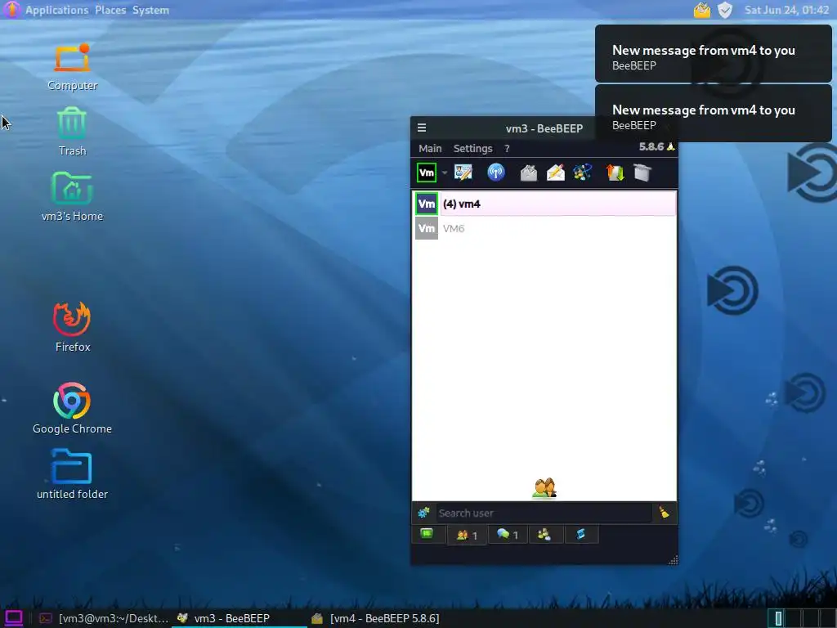
Task: Open file transfers up-down arrows icon
Action: click(615, 173)
